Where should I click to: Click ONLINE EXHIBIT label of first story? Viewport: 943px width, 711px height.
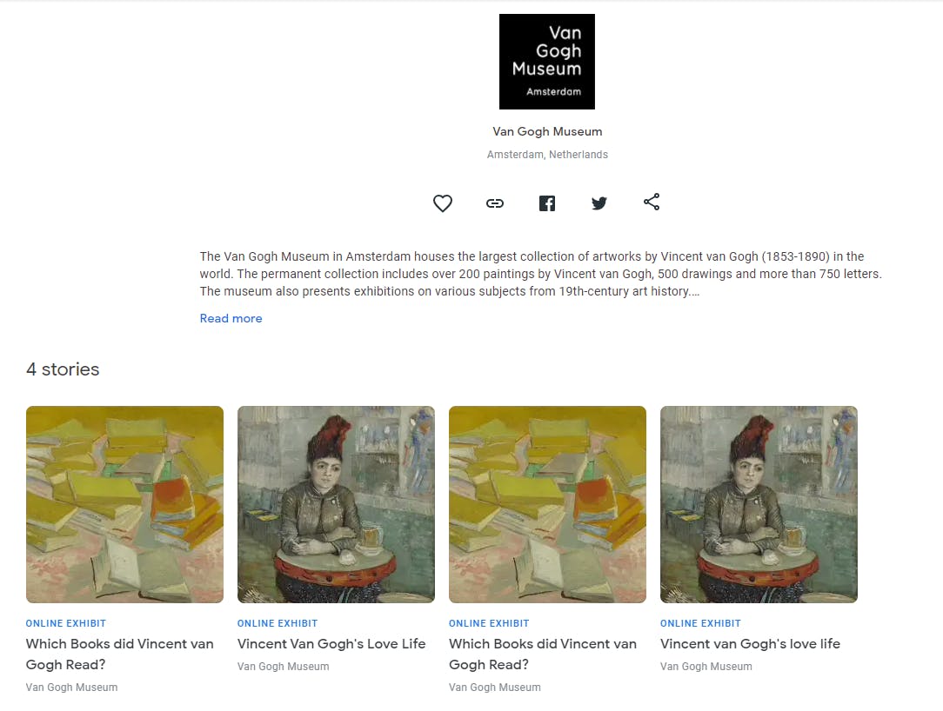pyautogui.click(x=65, y=623)
